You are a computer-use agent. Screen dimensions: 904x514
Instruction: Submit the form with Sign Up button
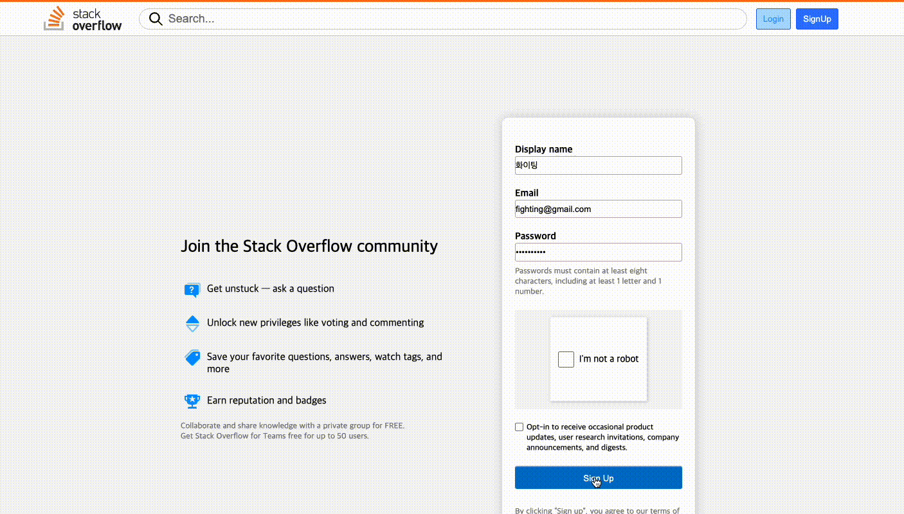(x=598, y=478)
